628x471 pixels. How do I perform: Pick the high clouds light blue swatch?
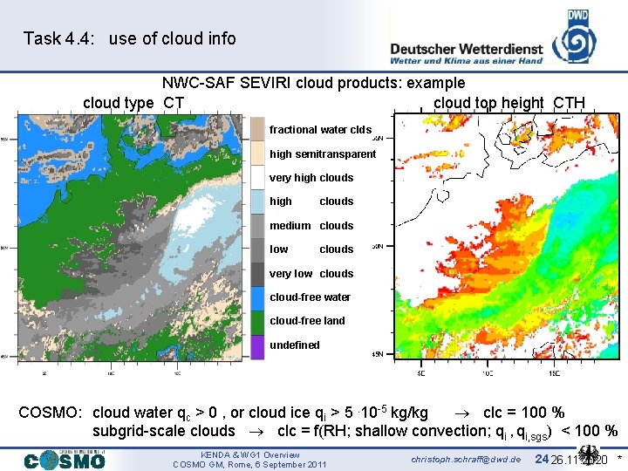click(x=257, y=201)
